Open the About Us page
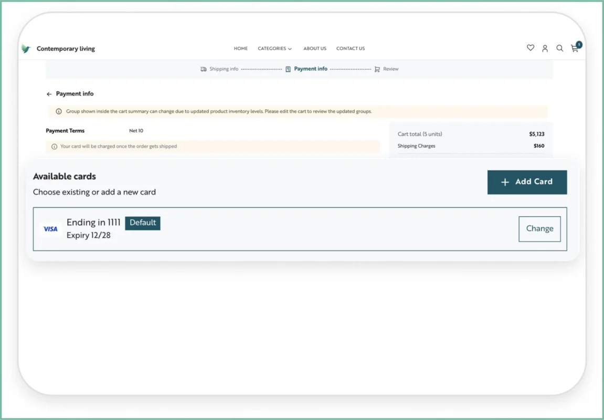This screenshot has height=420, width=604. [315, 48]
